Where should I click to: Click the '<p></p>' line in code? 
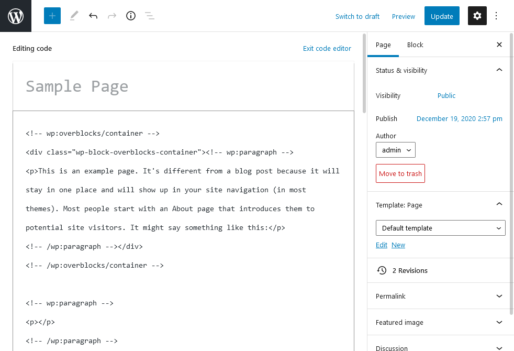tap(40, 322)
